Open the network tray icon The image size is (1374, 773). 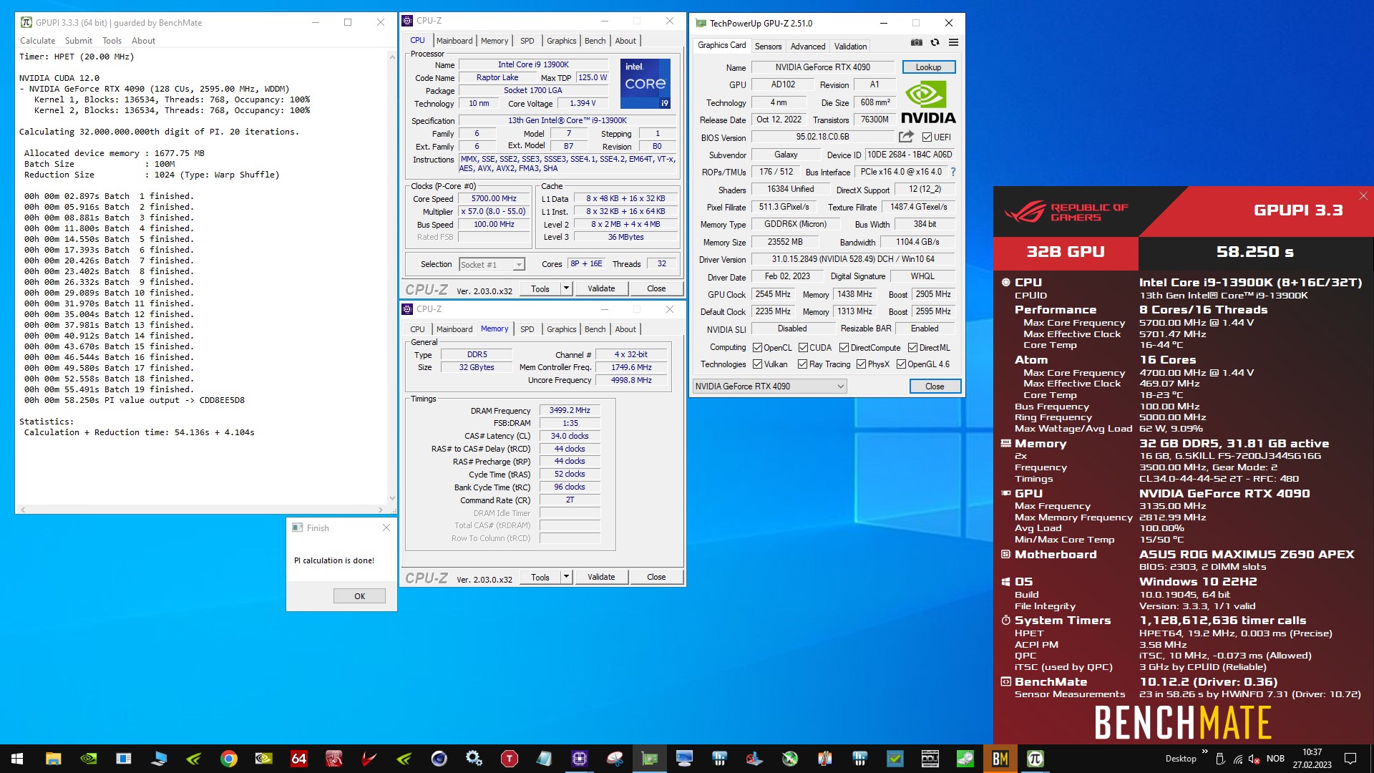pyautogui.click(x=1237, y=759)
